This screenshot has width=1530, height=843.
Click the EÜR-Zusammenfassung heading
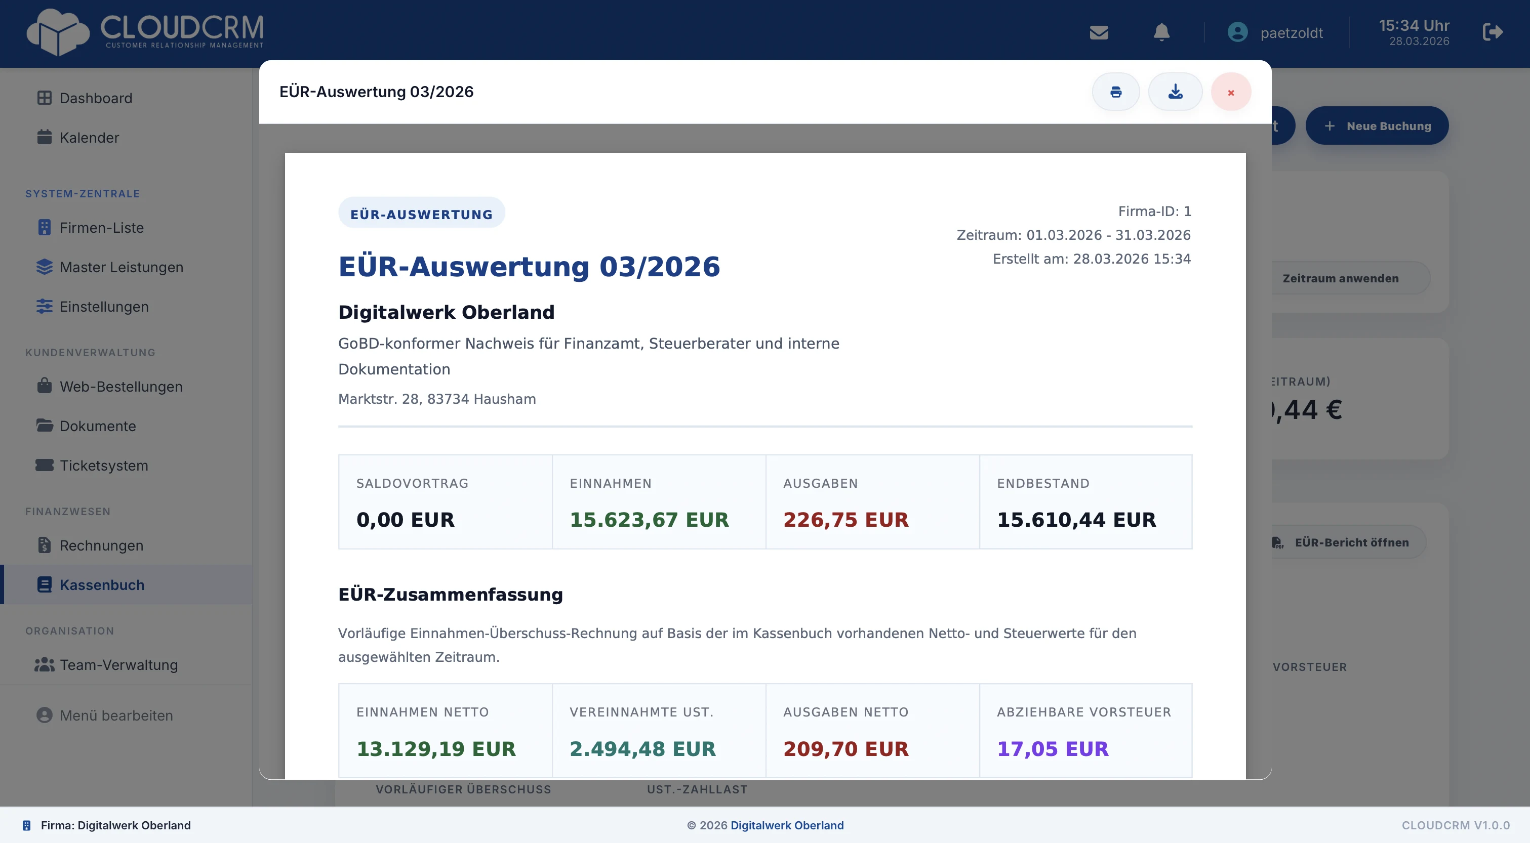pyautogui.click(x=451, y=595)
